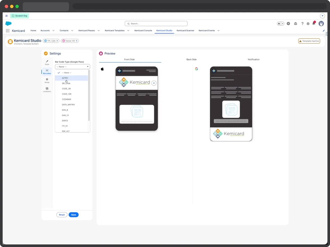This screenshot has height=247, width=330.
Task: Open Bar Code Type (Google Pass) combobox
Action: coord(72,66)
